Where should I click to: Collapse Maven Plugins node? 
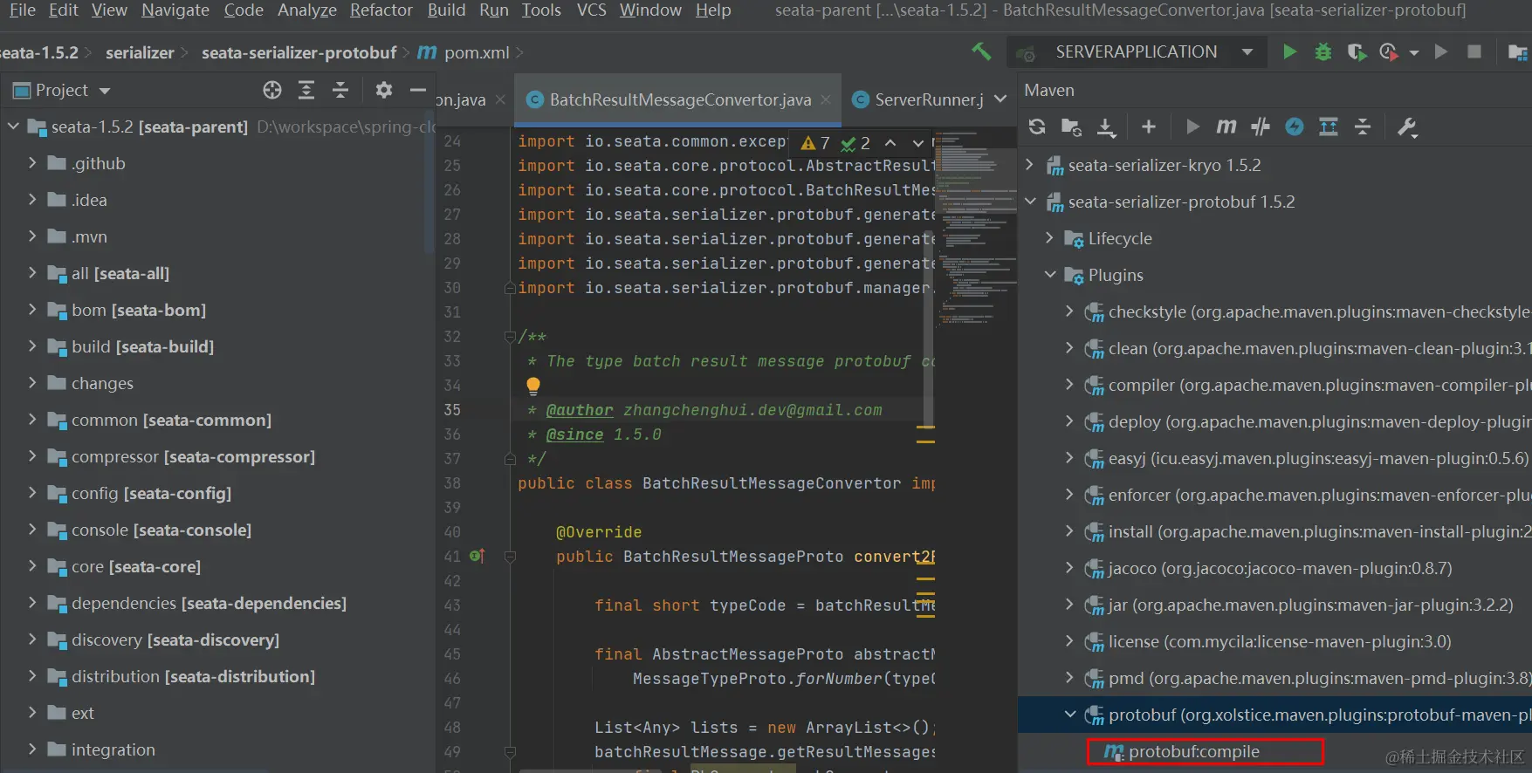(x=1050, y=275)
